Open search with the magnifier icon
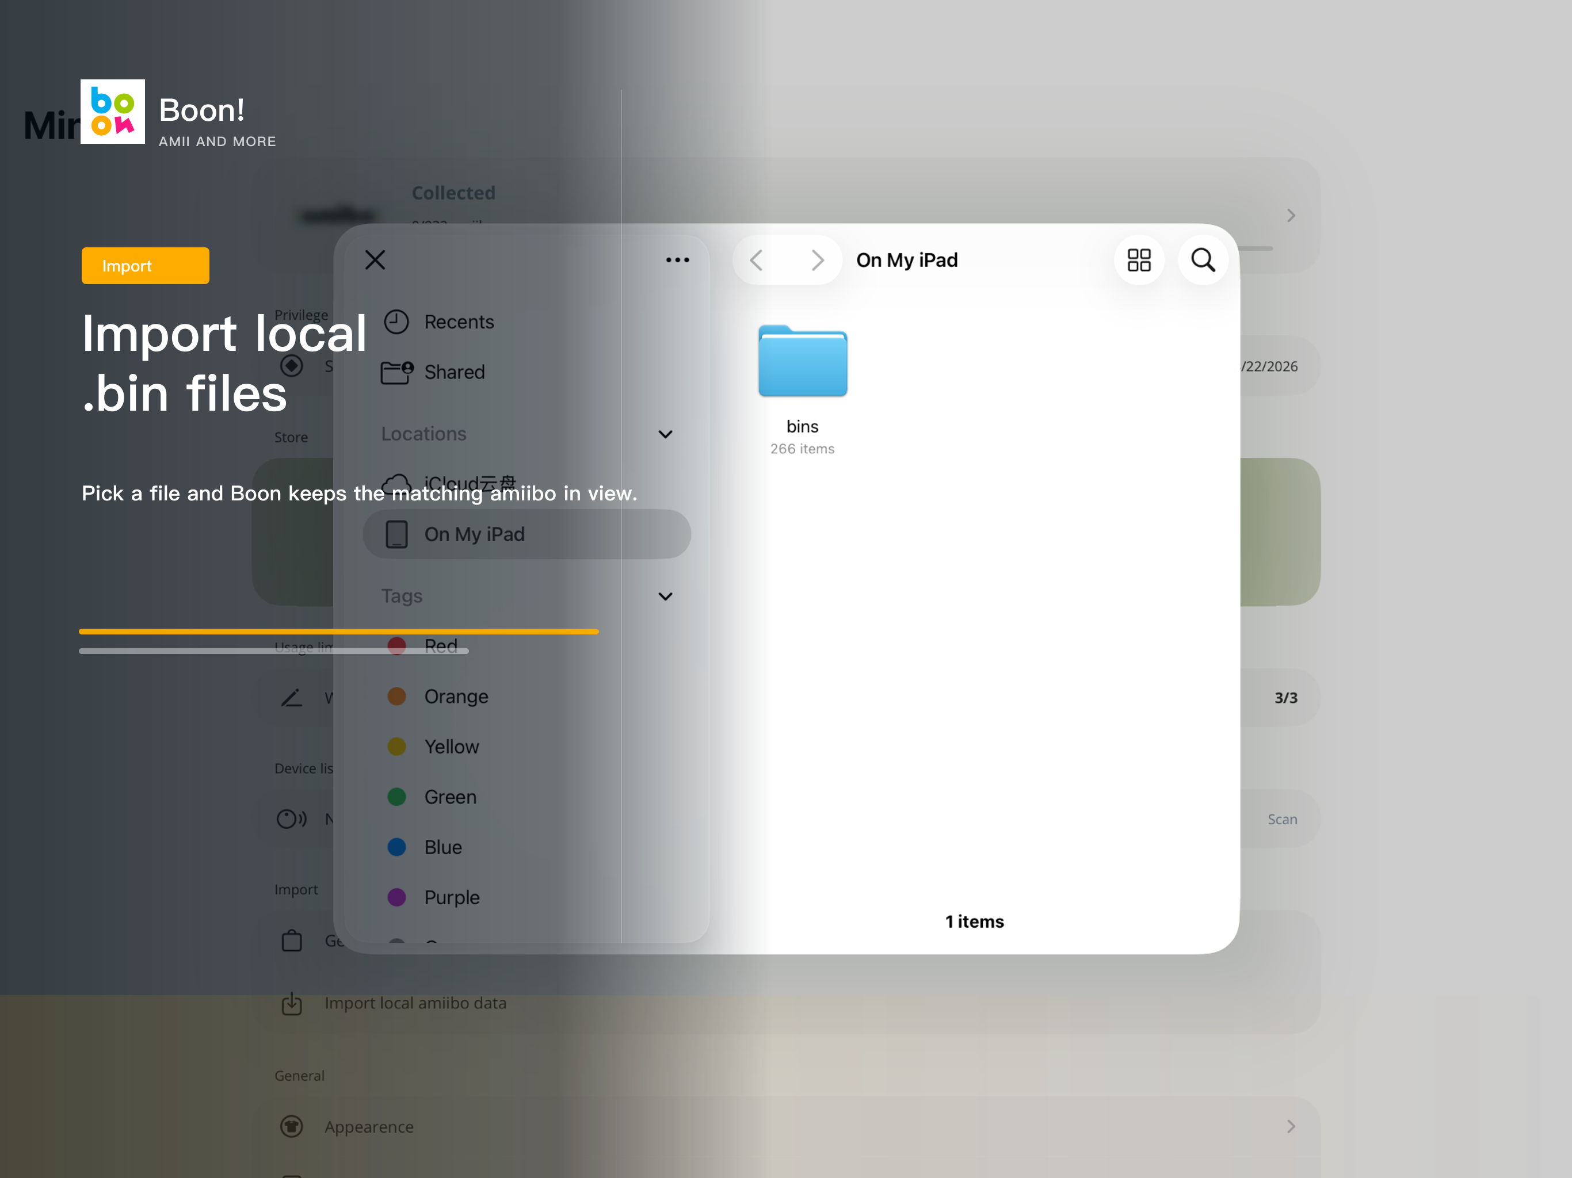1572x1178 pixels. (1203, 260)
